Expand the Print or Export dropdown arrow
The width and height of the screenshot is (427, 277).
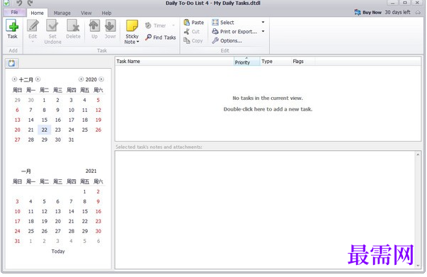(263, 32)
